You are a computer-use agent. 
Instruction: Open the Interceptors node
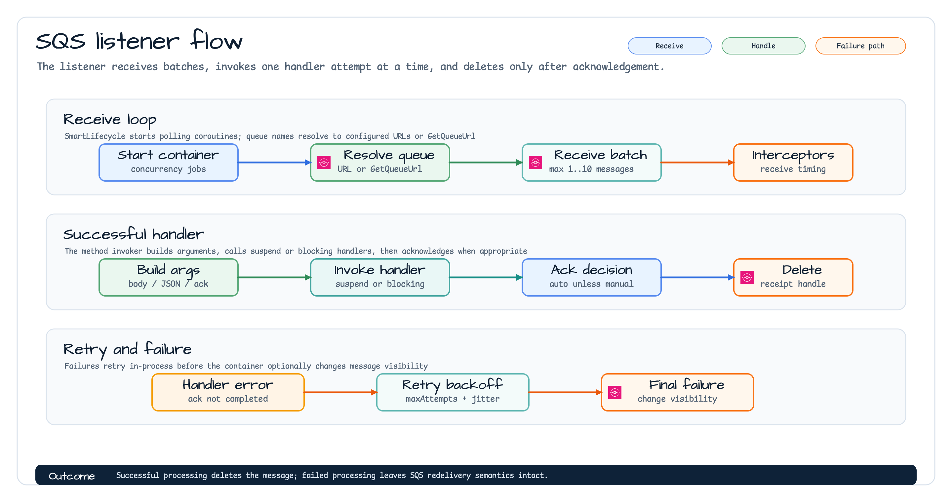coord(793,162)
